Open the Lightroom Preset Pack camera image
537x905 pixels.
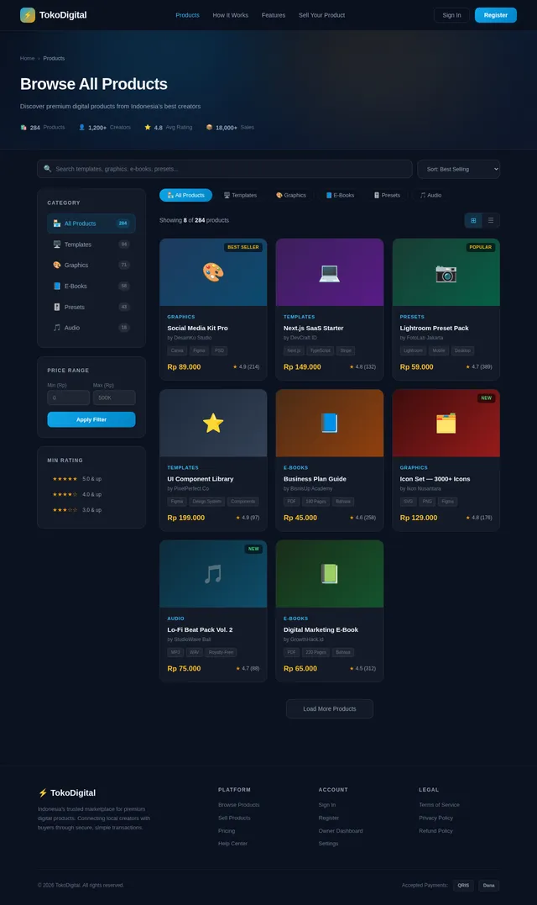point(446,272)
